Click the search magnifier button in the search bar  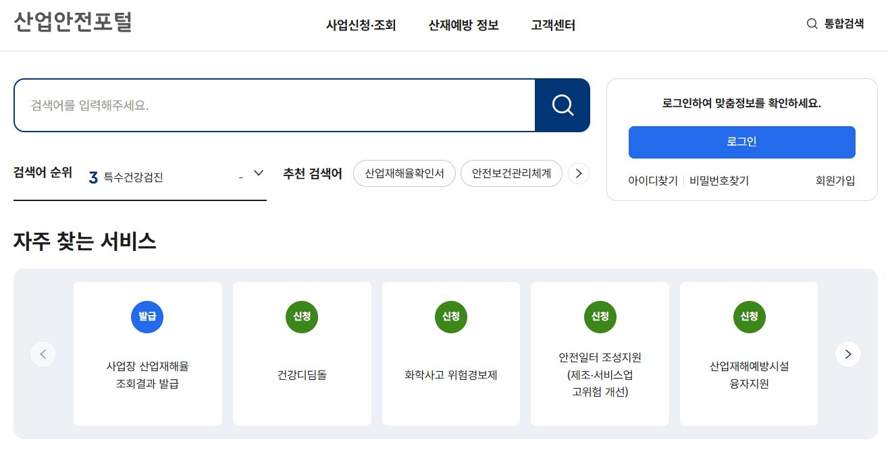562,105
